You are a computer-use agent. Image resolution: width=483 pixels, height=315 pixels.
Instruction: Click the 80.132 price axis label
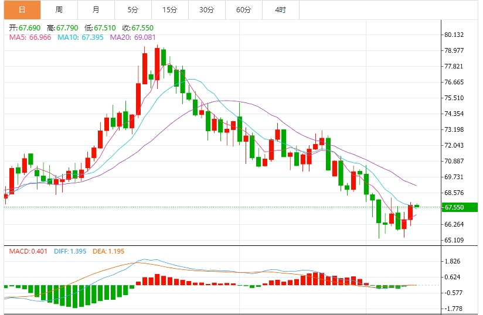pos(454,35)
